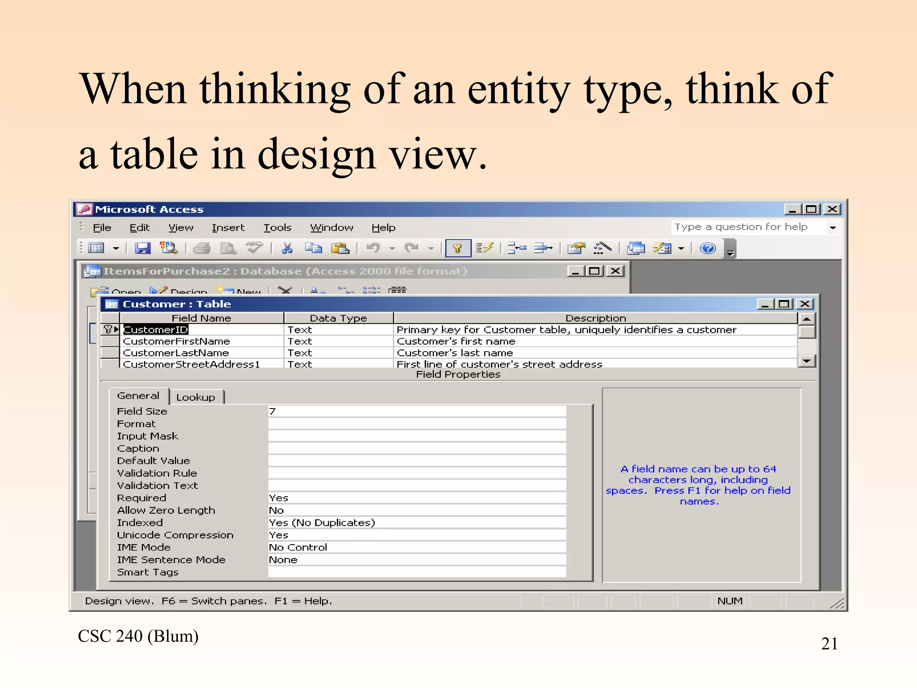Viewport: 917px width, 688px height.
Task: Click the Allow Zero Length value No
Action: pos(417,510)
